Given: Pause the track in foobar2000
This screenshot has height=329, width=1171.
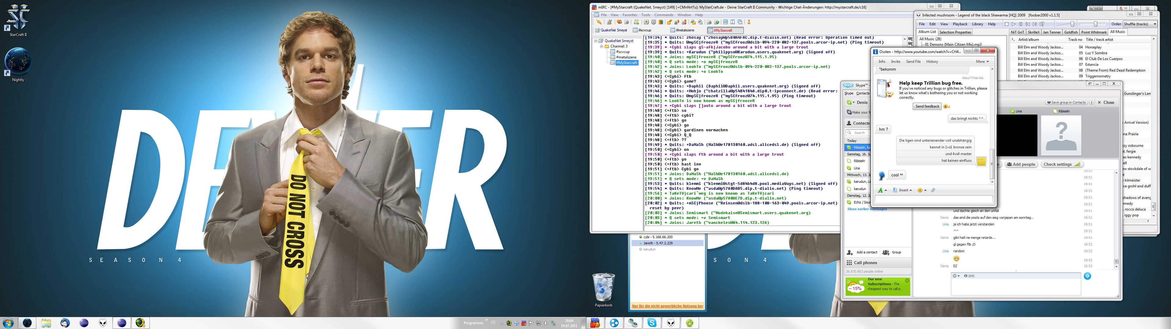Looking at the screenshot, I should pyautogui.click(x=1021, y=24).
